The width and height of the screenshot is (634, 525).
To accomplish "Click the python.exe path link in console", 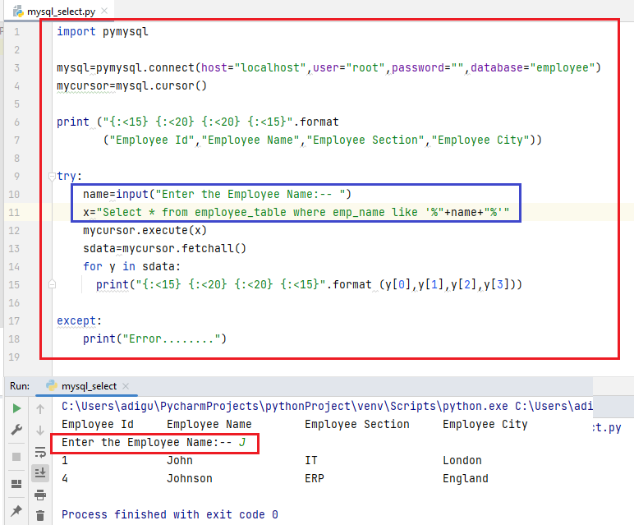I will (285, 406).
